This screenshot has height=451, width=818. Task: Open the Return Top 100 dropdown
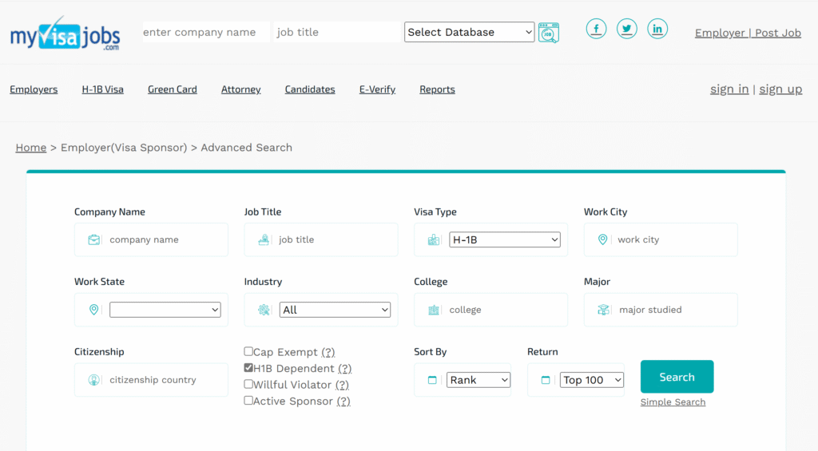click(x=591, y=380)
